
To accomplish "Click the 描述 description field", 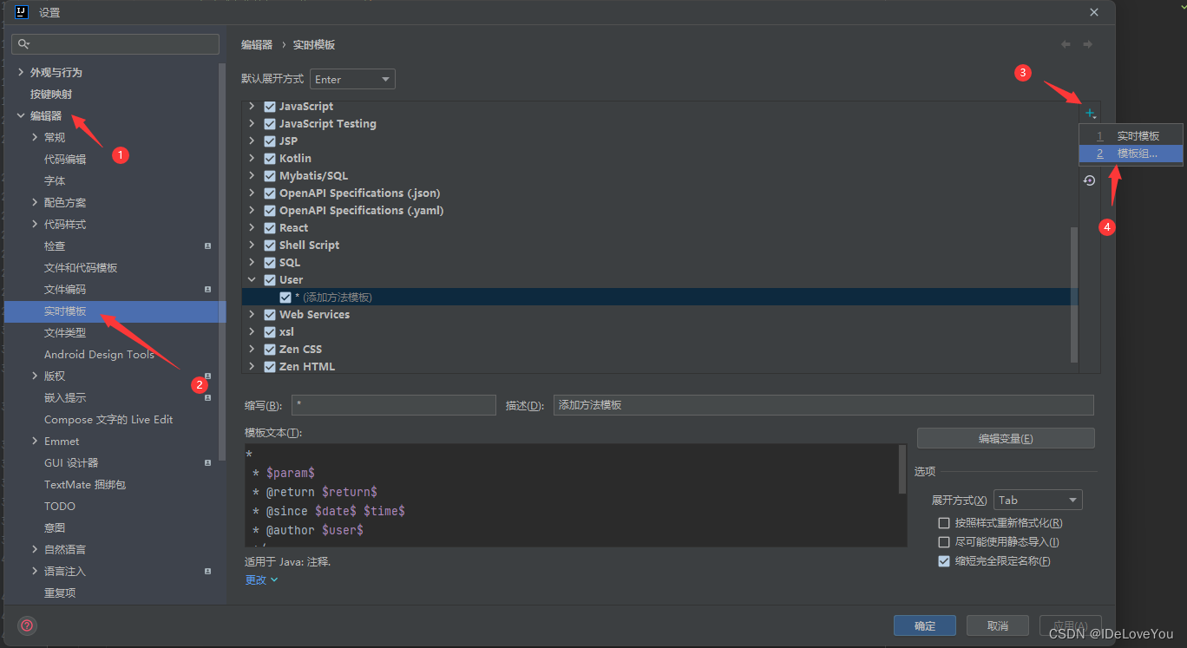I will [x=823, y=405].
